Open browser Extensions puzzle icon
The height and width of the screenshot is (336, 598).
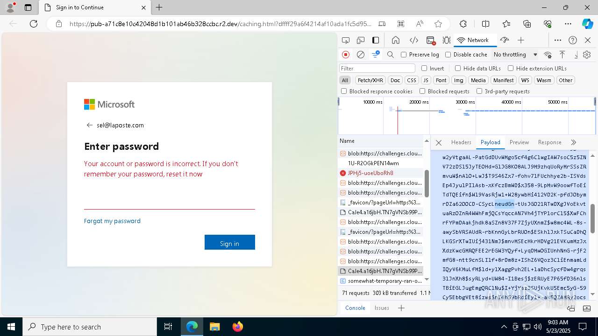(463, 24)
